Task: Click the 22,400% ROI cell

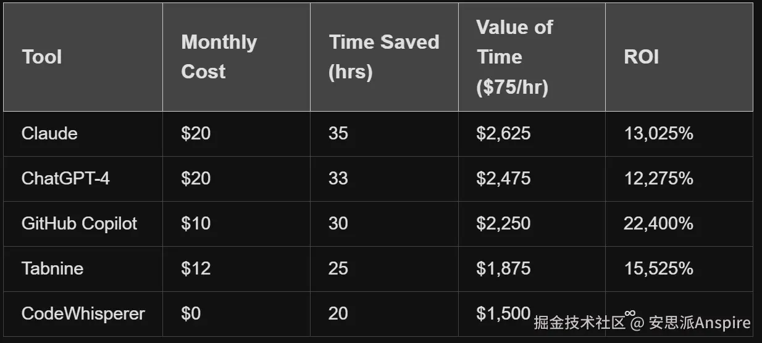Action: (x=658, y=223)
